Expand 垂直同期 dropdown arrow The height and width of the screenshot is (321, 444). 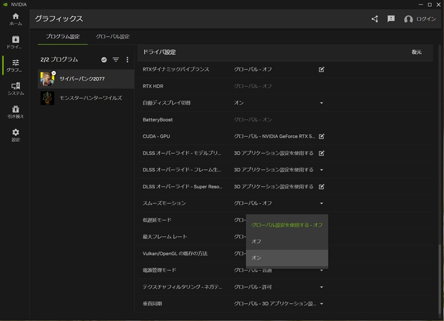[x=321, y=304]
